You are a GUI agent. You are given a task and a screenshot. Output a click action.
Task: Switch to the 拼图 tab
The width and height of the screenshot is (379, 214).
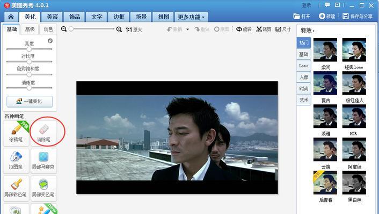pyautogui.click(x=163, y=17)
